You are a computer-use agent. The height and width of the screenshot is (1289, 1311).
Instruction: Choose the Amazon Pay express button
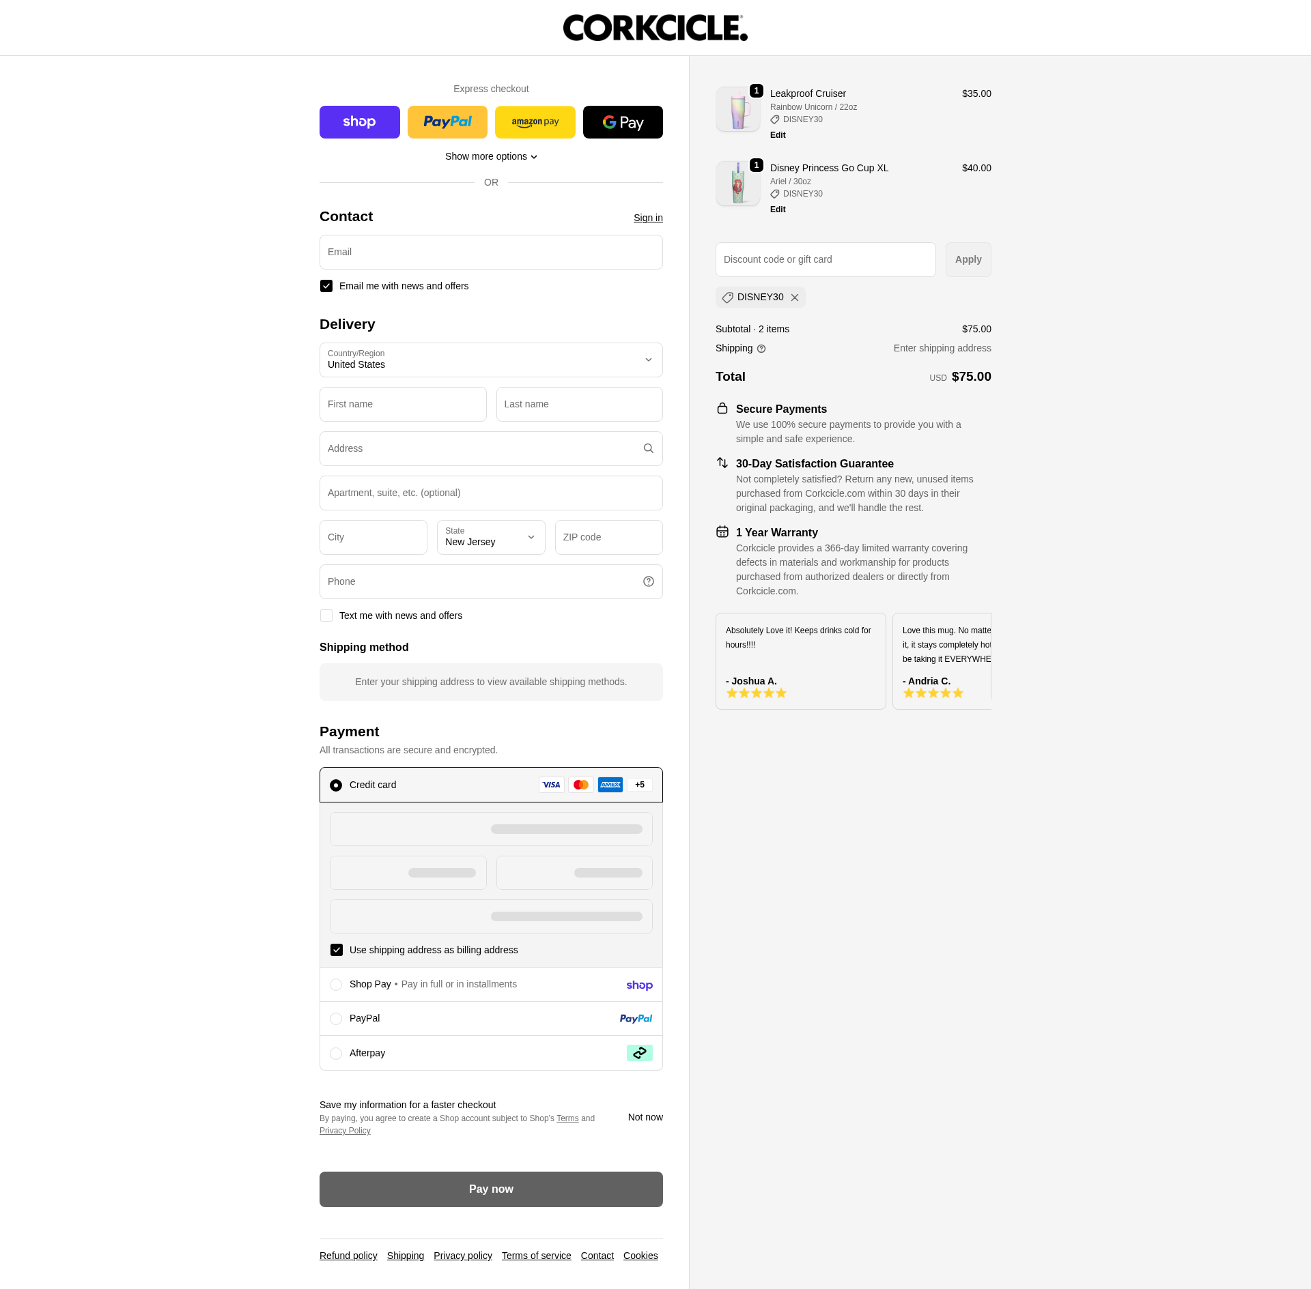[535, 122]
